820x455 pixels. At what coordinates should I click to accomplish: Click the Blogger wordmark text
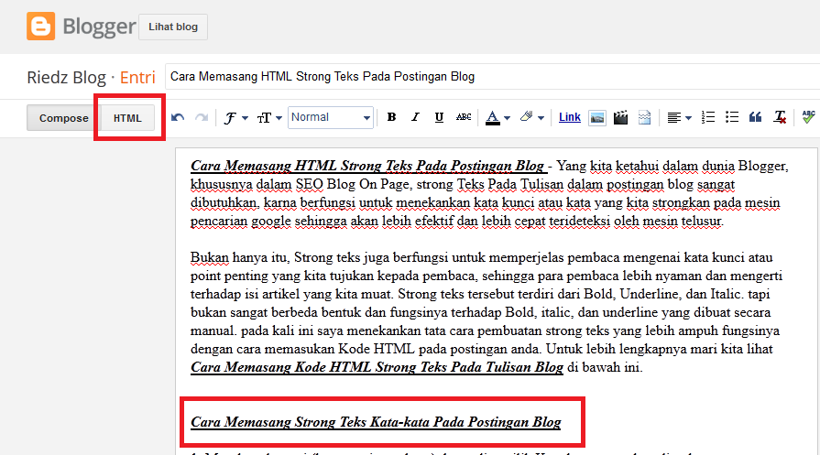pos(99,27)
